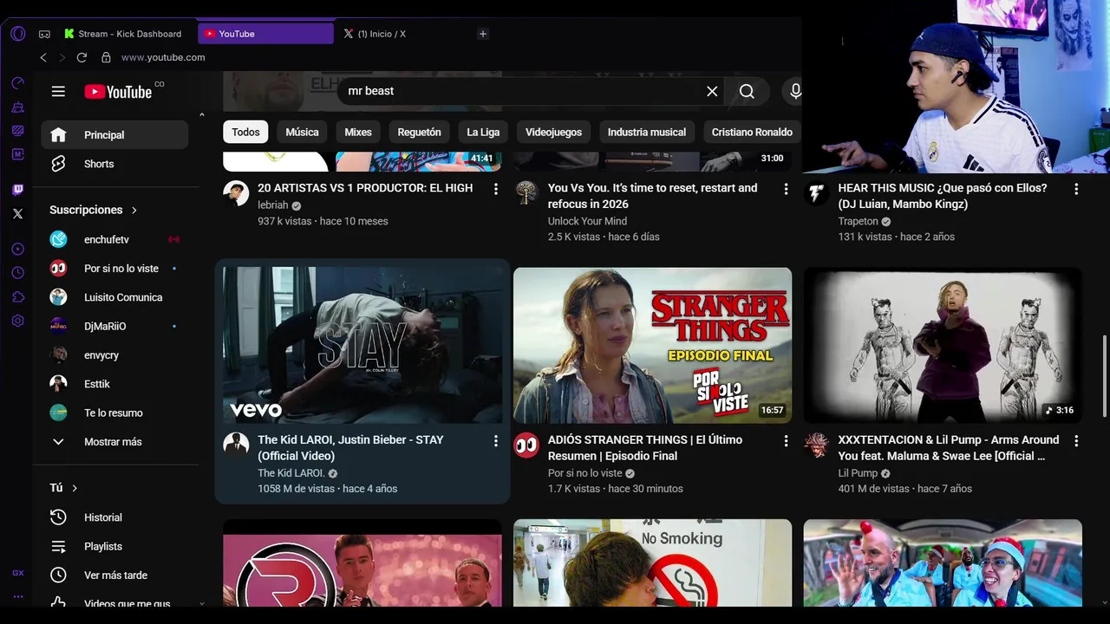Image resolution: width=1110 pixels, height=624 pixels.
Task: Click the address bar www.youtube.com
Action: (x=163, y=57)
